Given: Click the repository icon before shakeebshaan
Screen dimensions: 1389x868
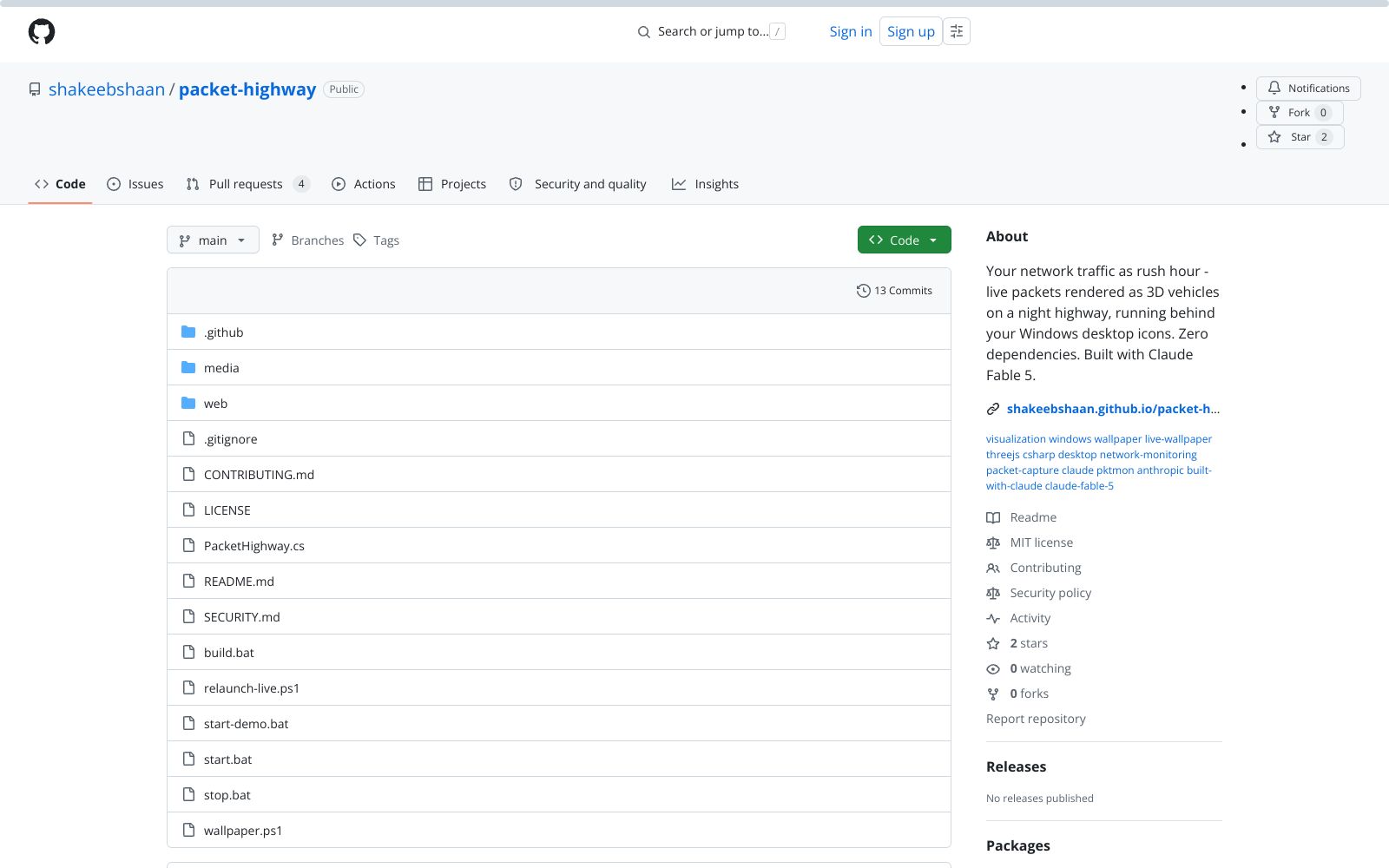Looking at the screenshot, I should coord(35,89).
